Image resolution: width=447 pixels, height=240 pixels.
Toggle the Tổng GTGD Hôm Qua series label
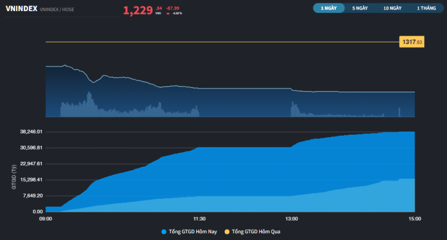point(256,231)
